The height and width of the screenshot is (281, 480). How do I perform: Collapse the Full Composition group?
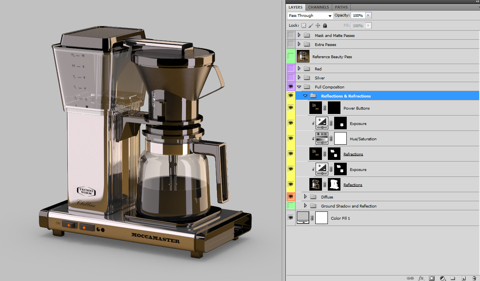coord(299,87)
